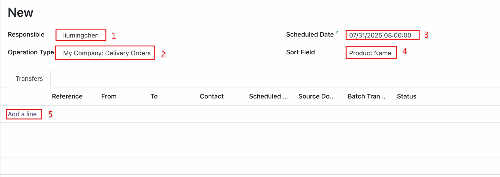Screen dimensions: 500x177
Task: Click the Responsible field label
Action: point(26,34)
